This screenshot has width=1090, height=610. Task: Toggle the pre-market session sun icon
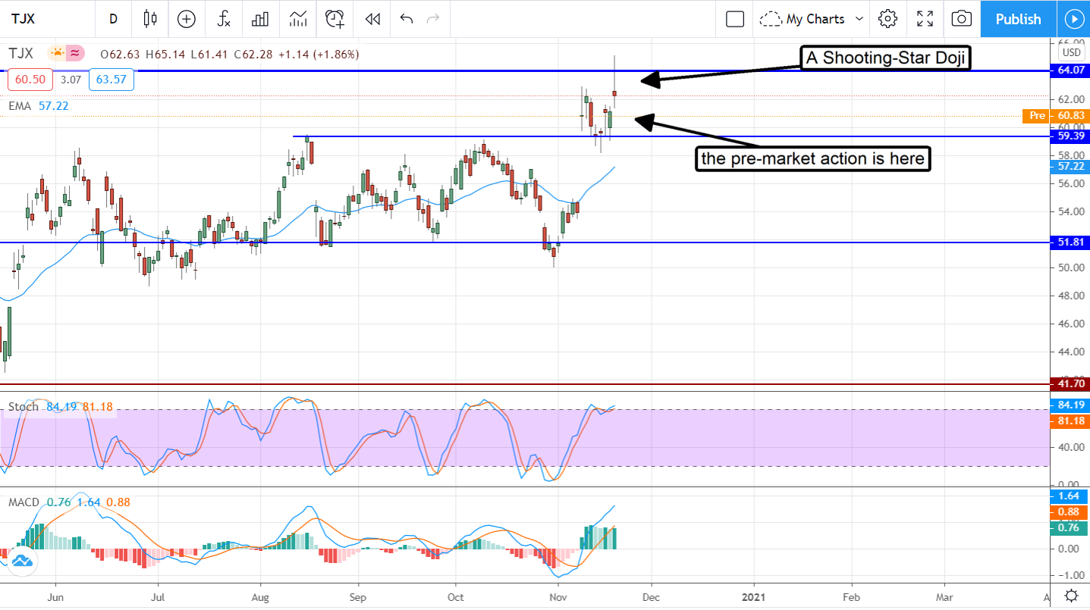click(57, 53)
